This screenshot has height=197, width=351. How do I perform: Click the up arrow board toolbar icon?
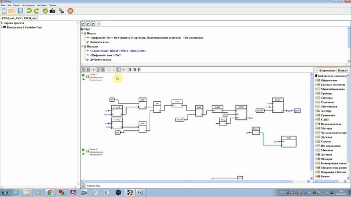pyautogui.click(x=93, y=69)
